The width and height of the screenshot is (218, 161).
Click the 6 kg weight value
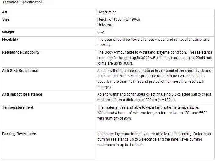tap(101, 32)
